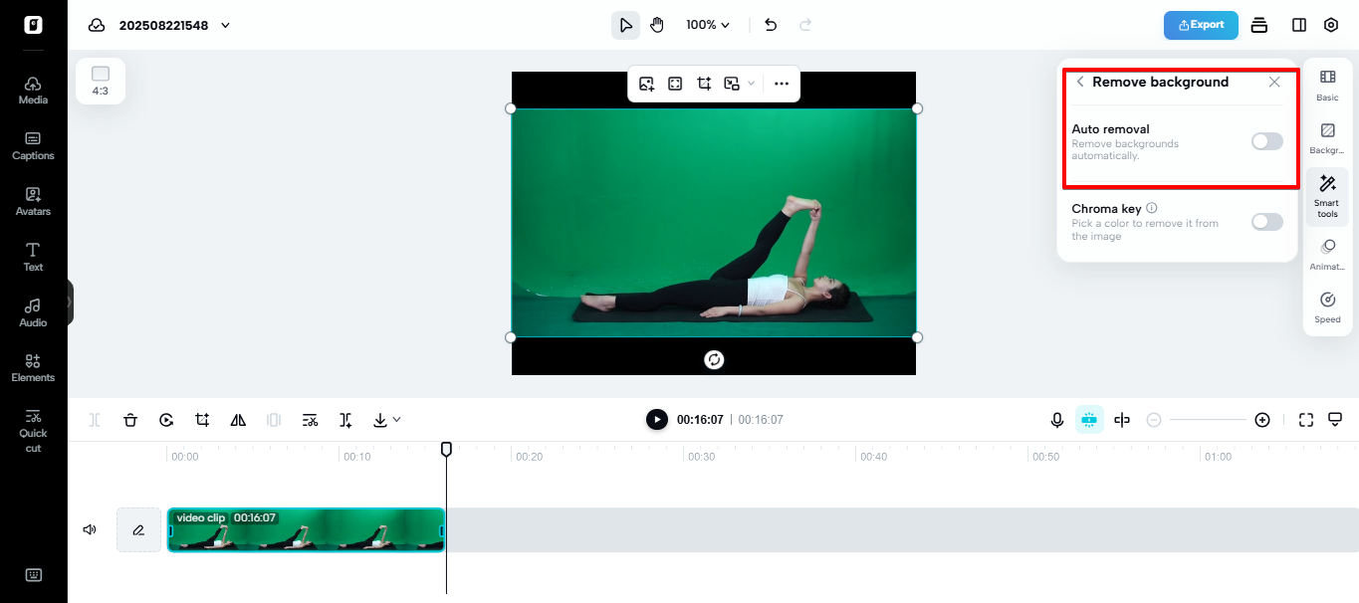Viewport: 1359px width, 603px height.
Task: Turn on the Chroma key option
Action: coord(1265,221)
